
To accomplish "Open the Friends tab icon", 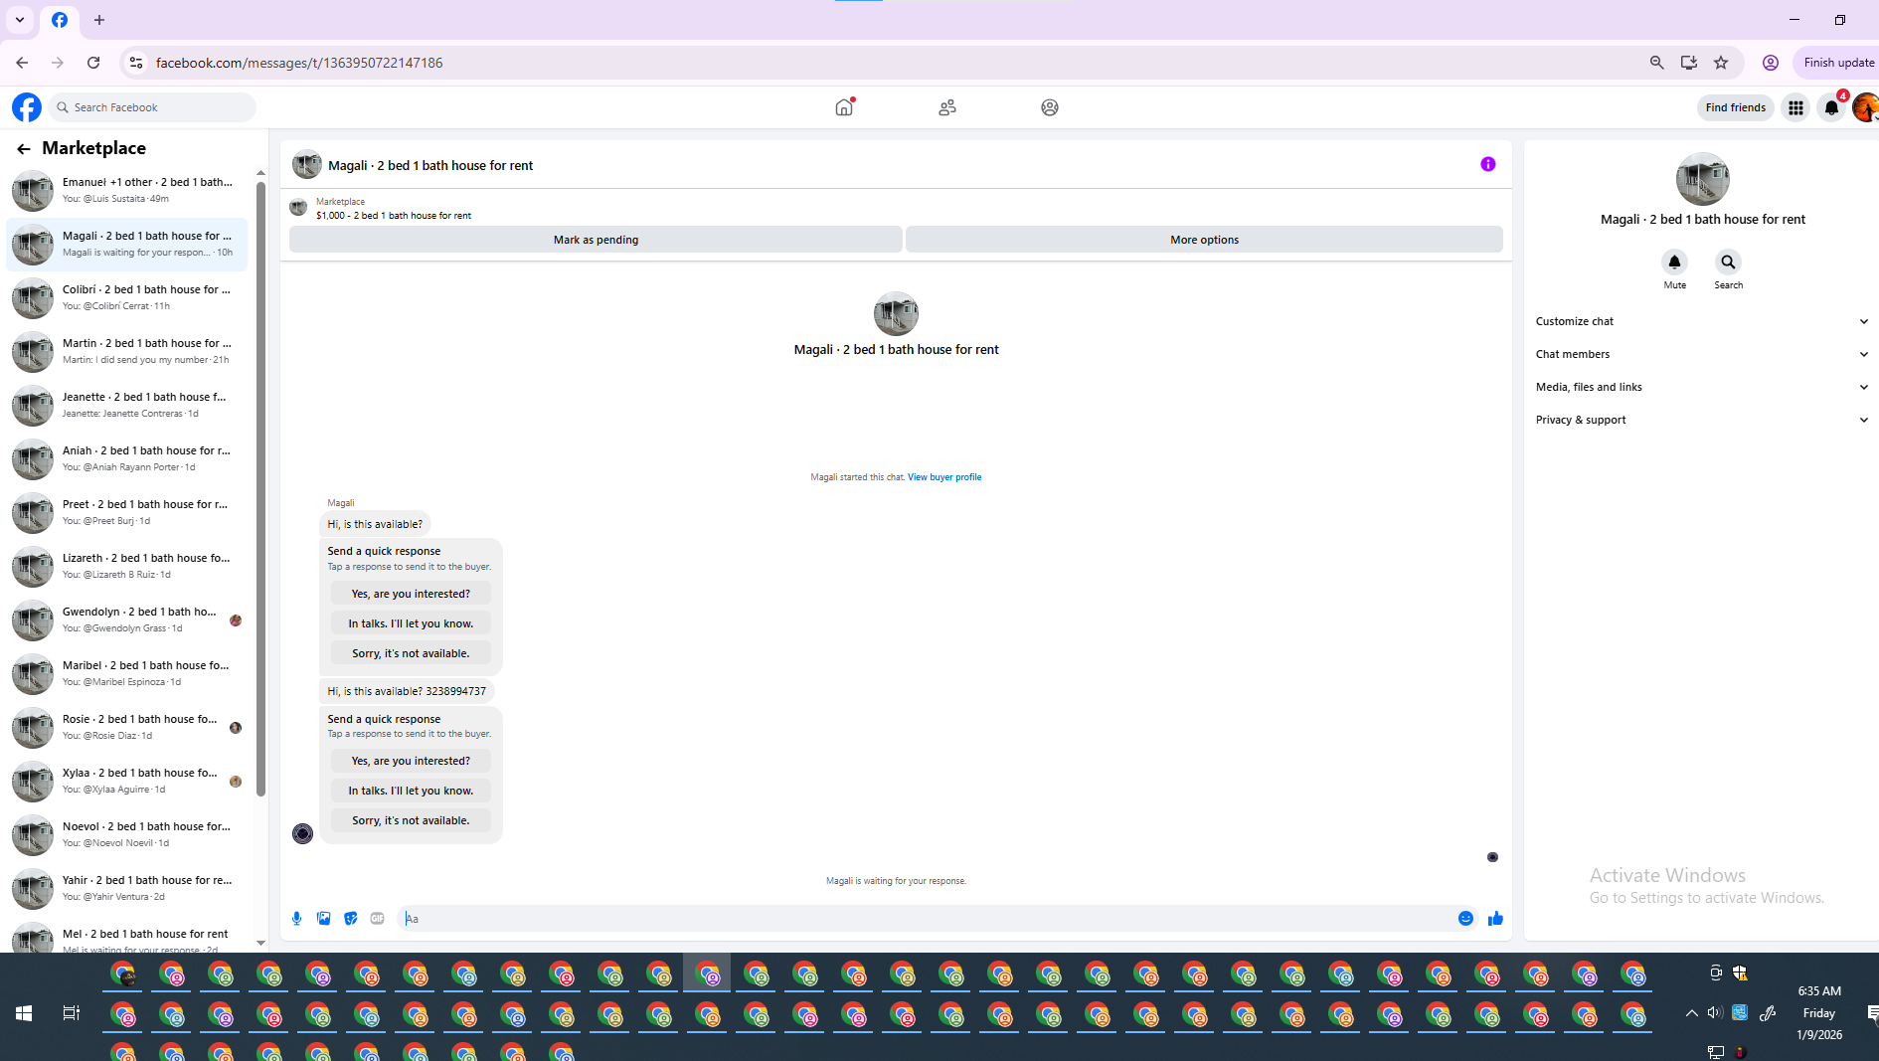I will (x=947, y=107).
